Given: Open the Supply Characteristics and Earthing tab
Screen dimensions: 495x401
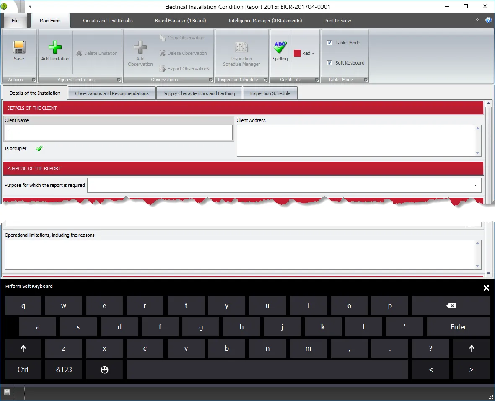Looking at the screenshot, I should (x=199, y=93).
